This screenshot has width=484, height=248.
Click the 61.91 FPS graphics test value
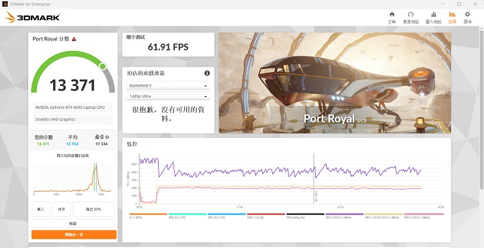168,47
